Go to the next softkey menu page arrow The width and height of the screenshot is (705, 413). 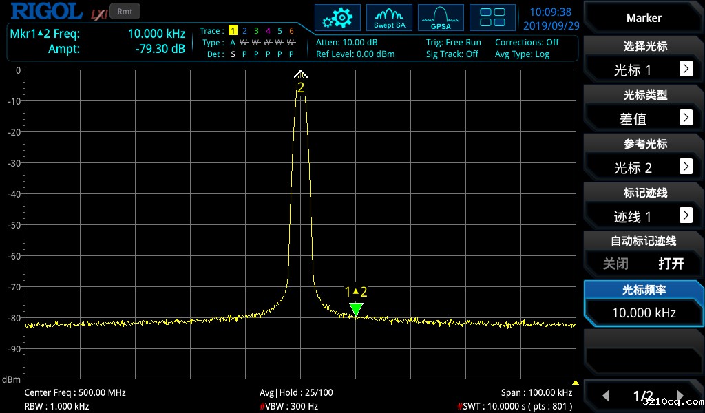pyautogui.click(x=680, y=396)
